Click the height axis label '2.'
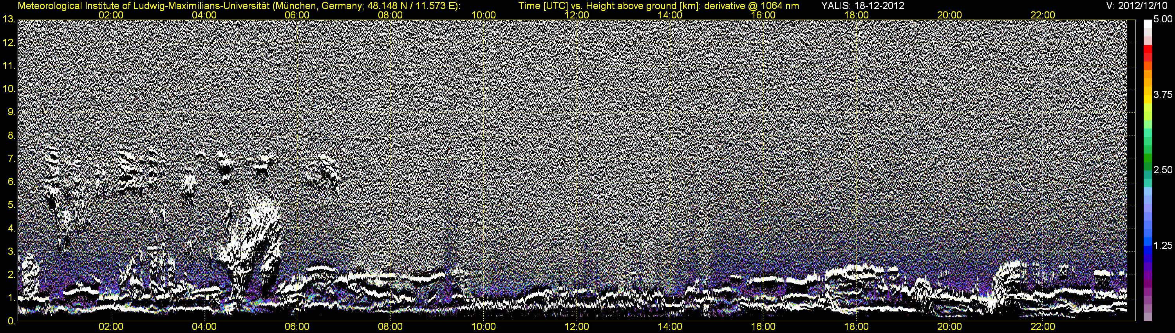This screenshot has height=333, width=1175. (11, 275)
